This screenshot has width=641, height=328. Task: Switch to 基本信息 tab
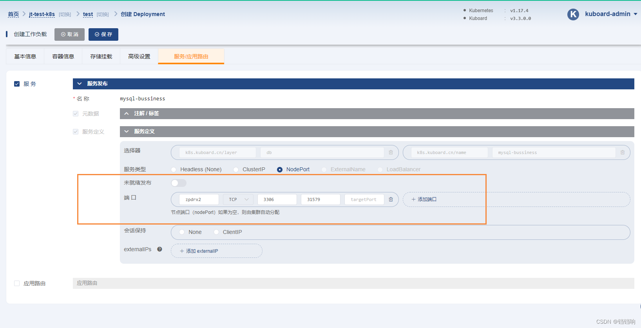pos(25,56)
